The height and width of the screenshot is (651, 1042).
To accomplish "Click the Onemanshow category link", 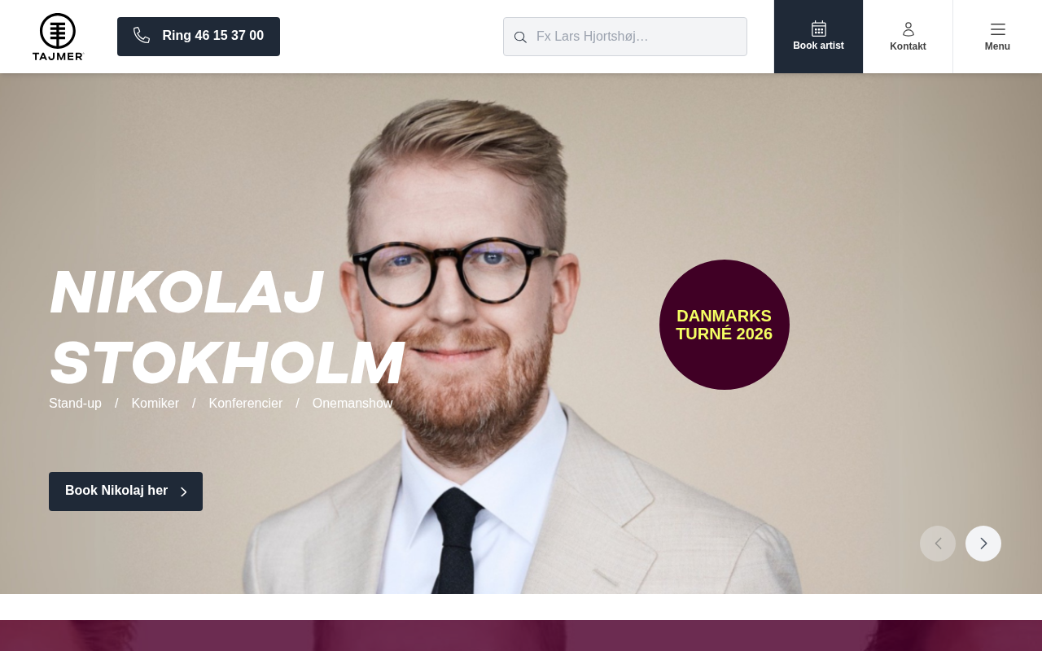I will pyautogui.click(x=352, y=404).
